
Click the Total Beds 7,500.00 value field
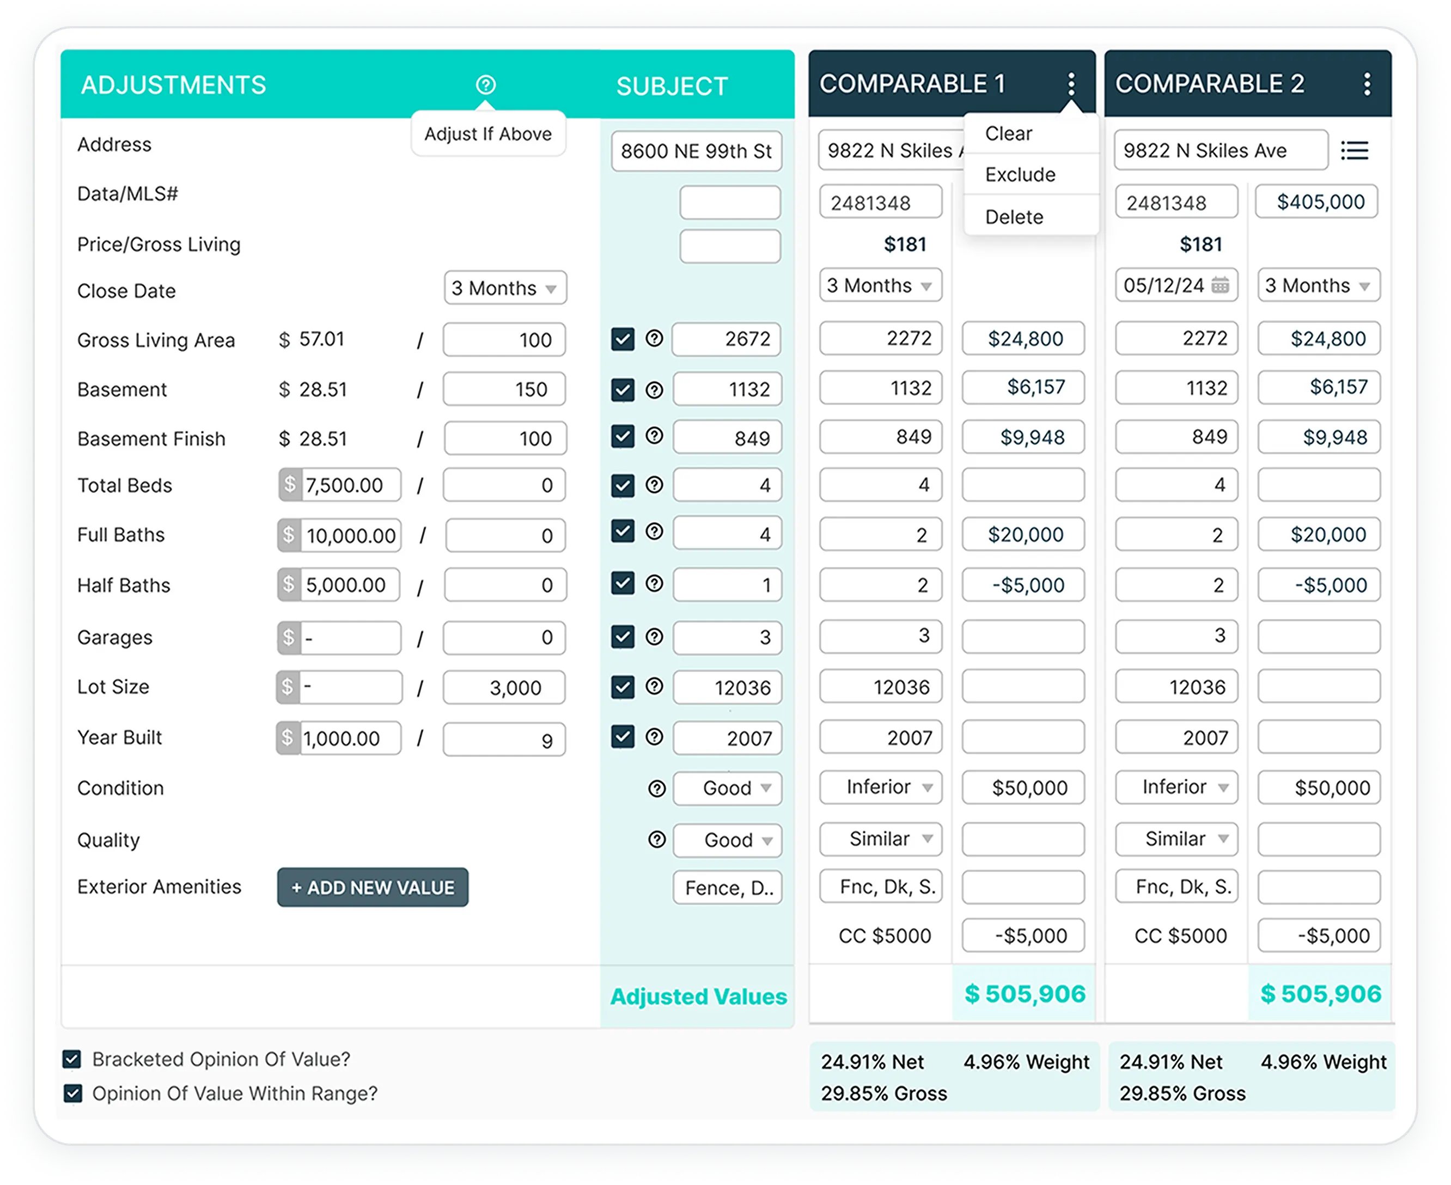(339, 485)
